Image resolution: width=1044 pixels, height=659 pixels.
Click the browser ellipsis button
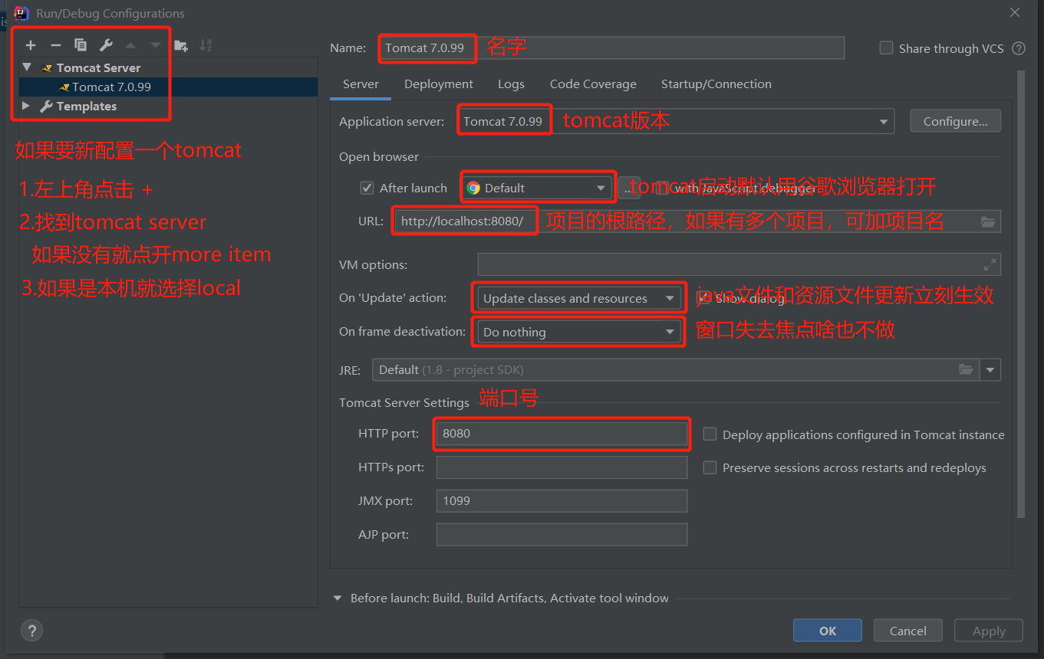click(x=629, y=188)
